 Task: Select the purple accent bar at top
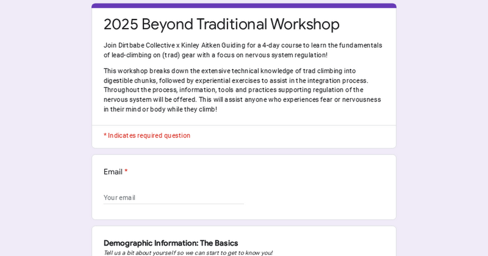tap(244, 5)
